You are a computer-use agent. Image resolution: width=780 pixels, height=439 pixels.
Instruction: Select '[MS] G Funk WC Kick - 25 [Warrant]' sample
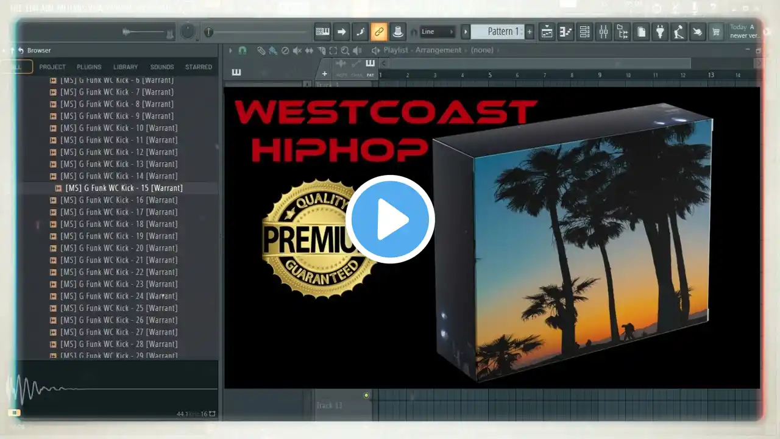(118, 308)
